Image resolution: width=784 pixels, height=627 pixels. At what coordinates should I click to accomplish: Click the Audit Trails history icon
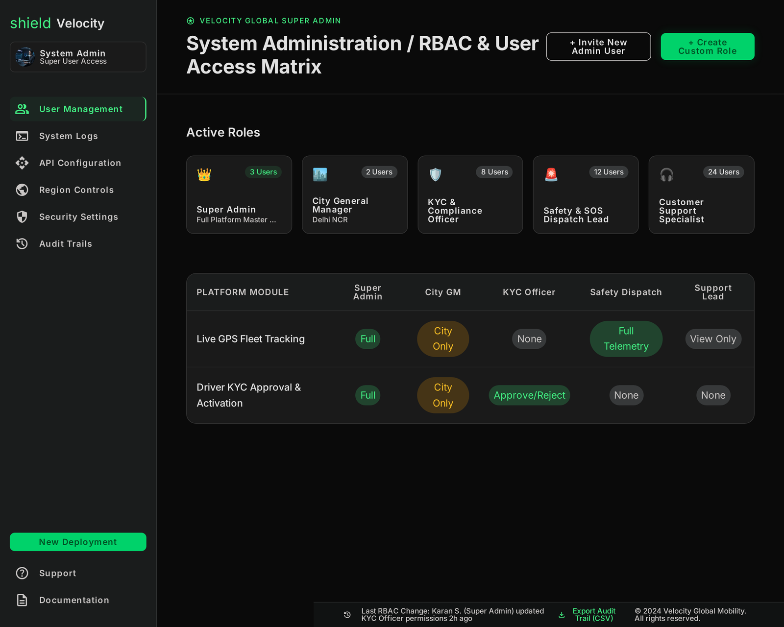(22, 243)
